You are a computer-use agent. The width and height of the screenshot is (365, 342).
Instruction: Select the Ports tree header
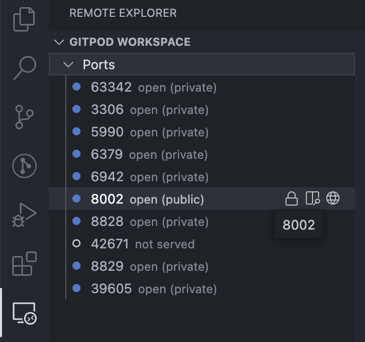[x=202, y=64]
